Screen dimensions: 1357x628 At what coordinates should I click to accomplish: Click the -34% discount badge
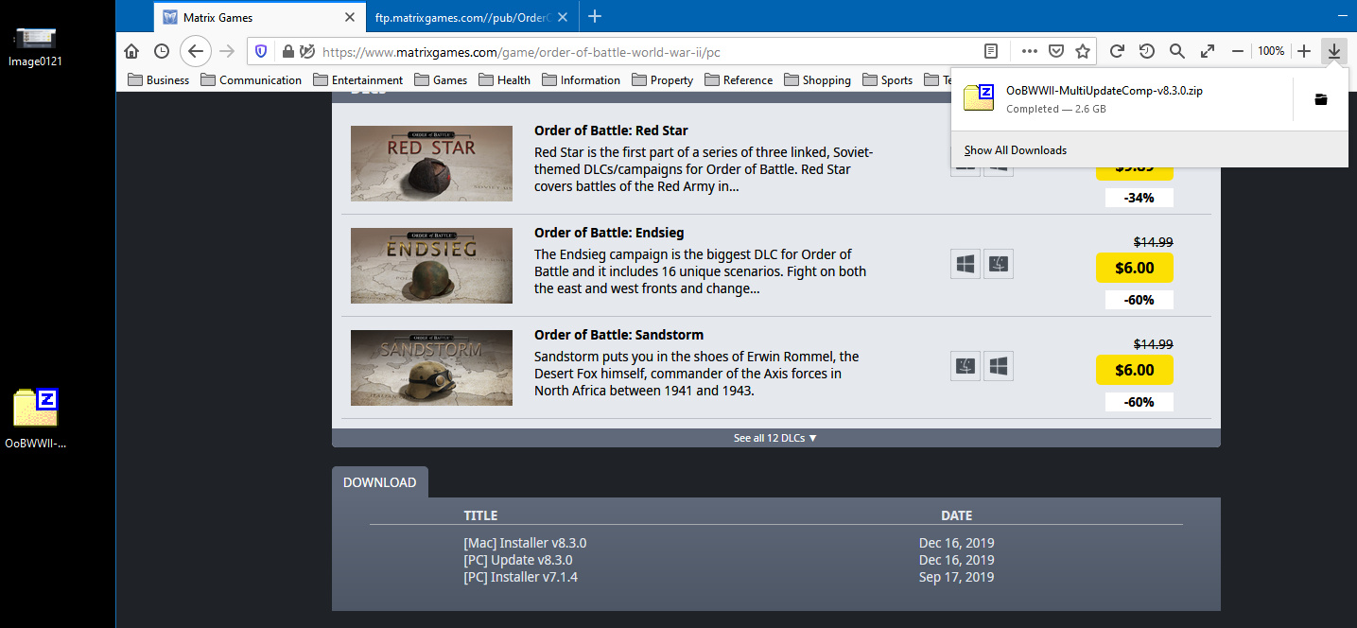click(1139, 198)
